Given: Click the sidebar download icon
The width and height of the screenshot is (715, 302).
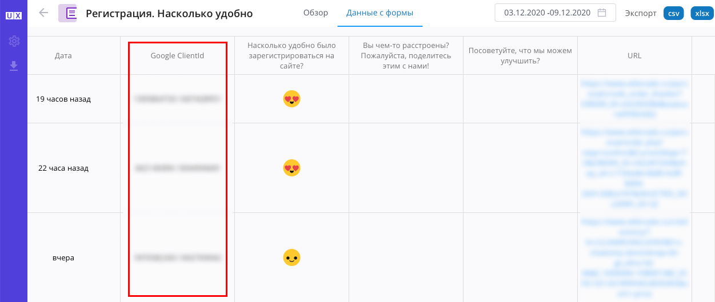Looking at the screenshot, I should 14,66.
